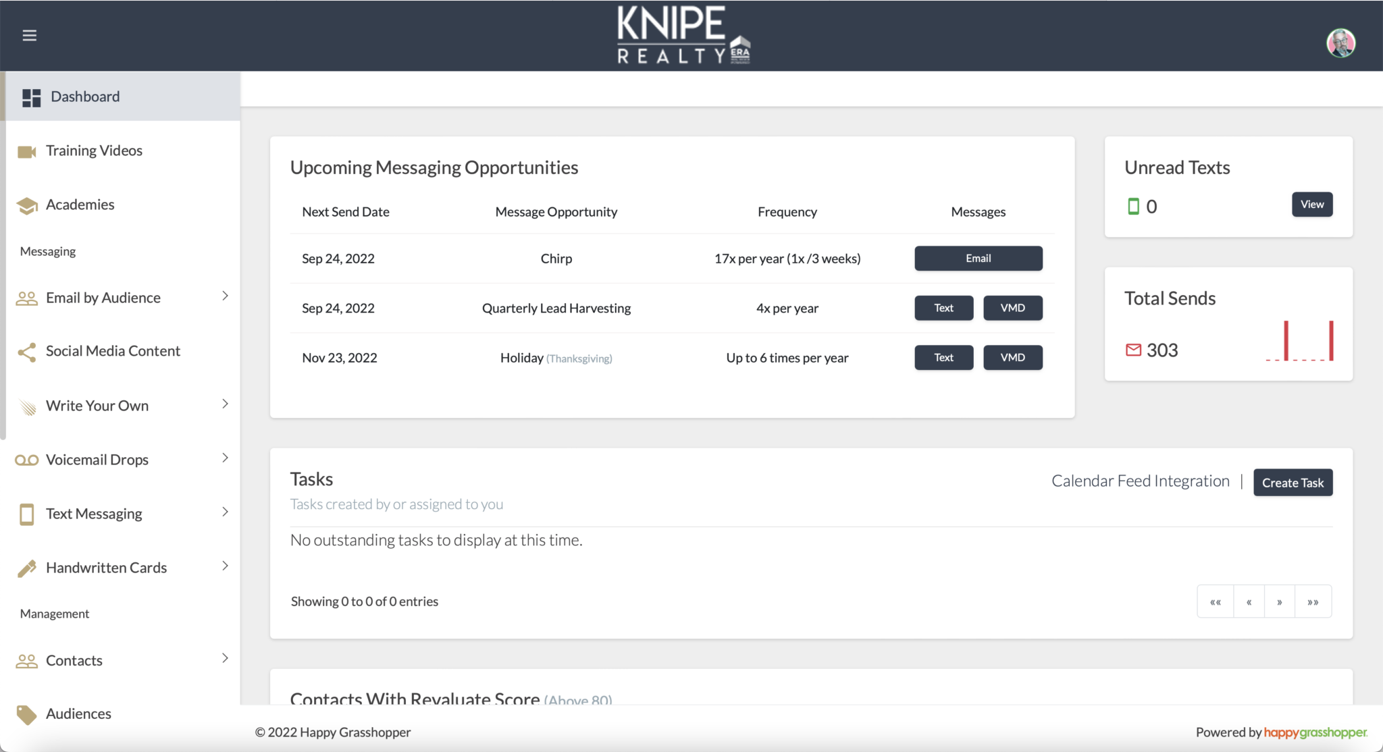The image size is (1383, 752).
Task: Click the Social Media Content share icon
Action: point(26,352)
